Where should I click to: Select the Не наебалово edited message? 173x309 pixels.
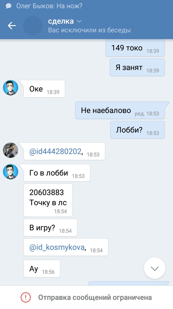[120, 110]
